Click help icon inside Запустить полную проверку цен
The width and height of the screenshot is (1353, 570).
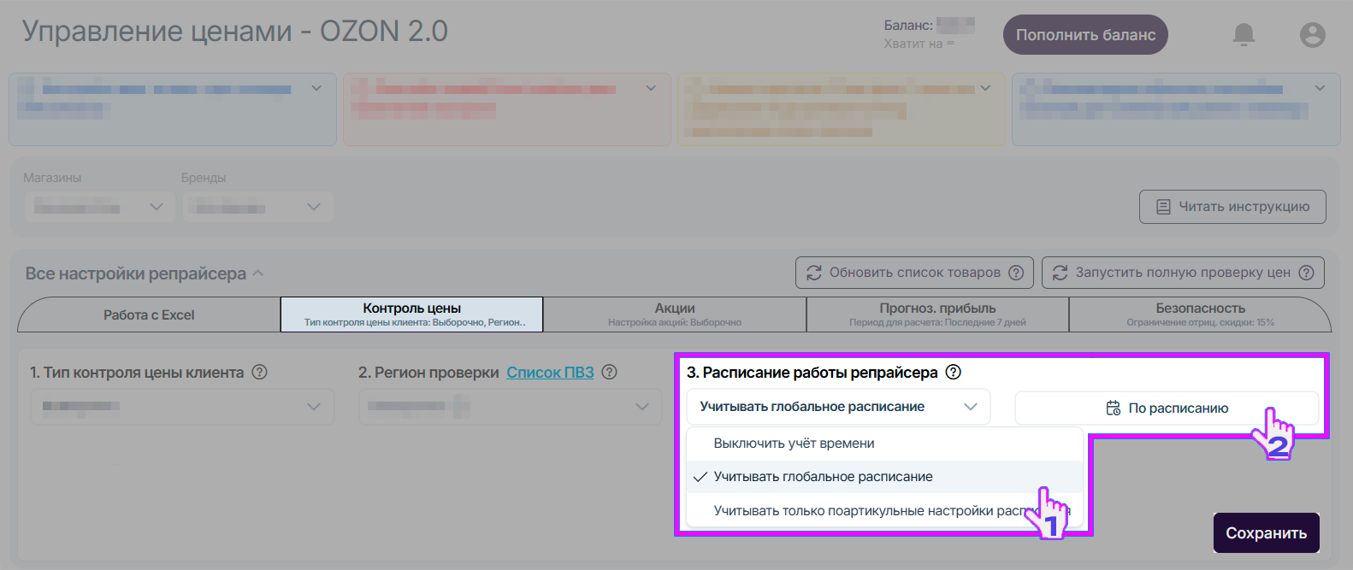tap(1306, 273)
